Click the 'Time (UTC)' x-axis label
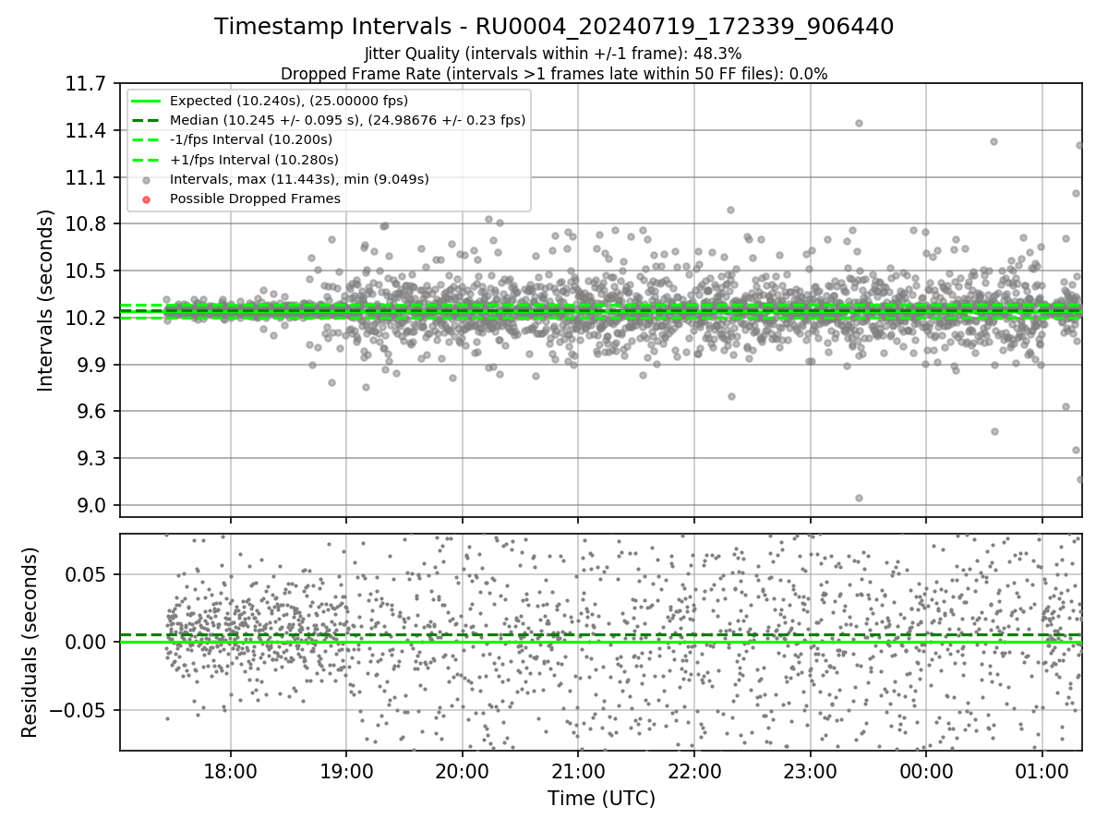 (601, 798)
